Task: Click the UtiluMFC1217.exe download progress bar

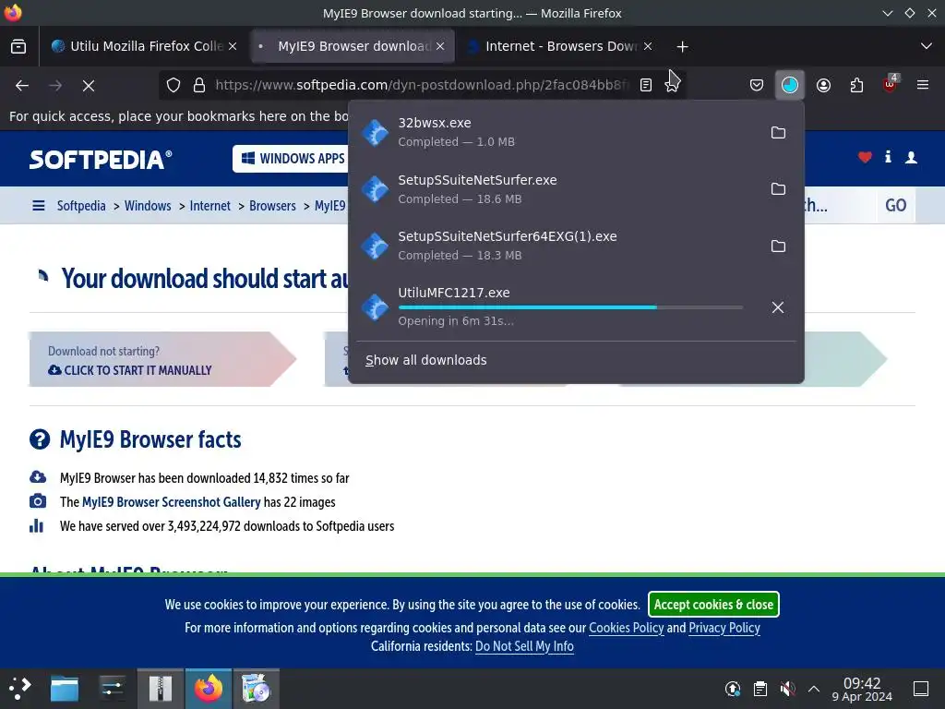Action: 570,307
